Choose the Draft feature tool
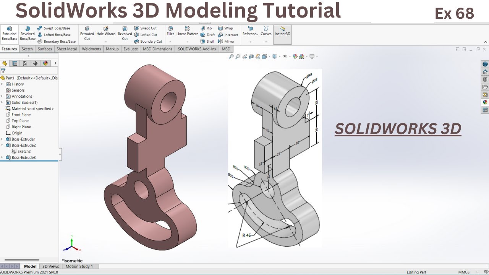This screenshot has width=489, height=275. (207, 35)
